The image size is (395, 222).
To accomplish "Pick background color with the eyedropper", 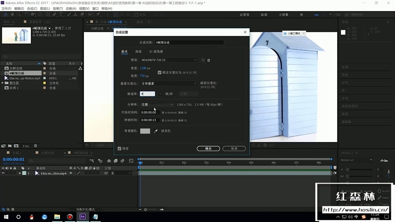I will [x=156, y=131].
